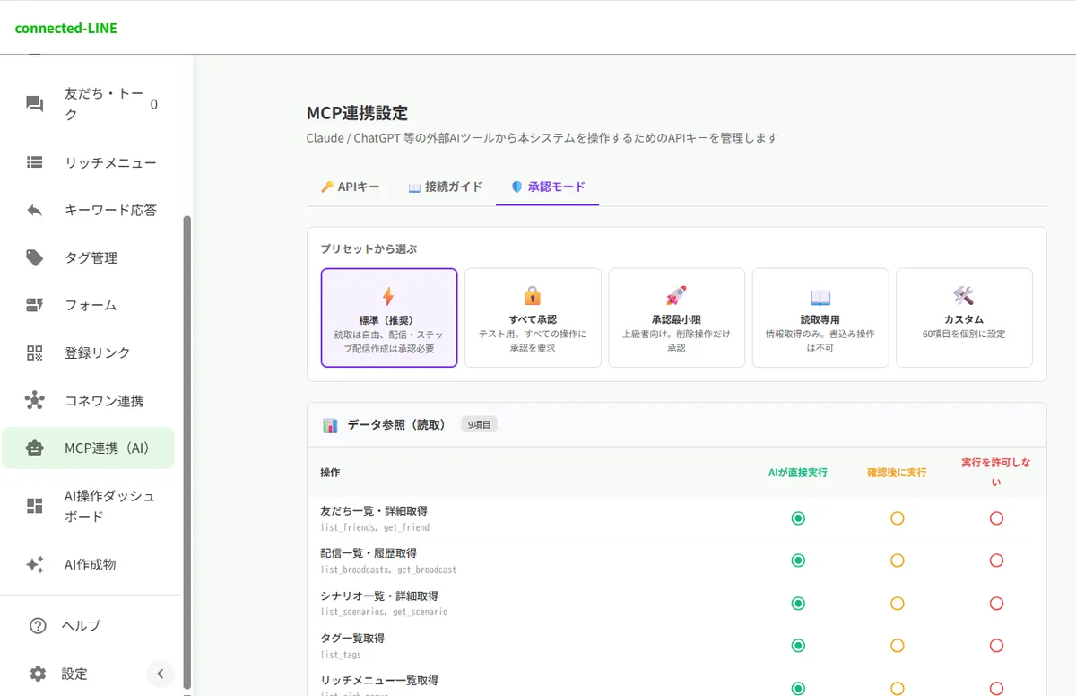This screenshot has width=1076, height=696.
Task: Open the 承認モード tab
Action: click(x=547, y=187)
